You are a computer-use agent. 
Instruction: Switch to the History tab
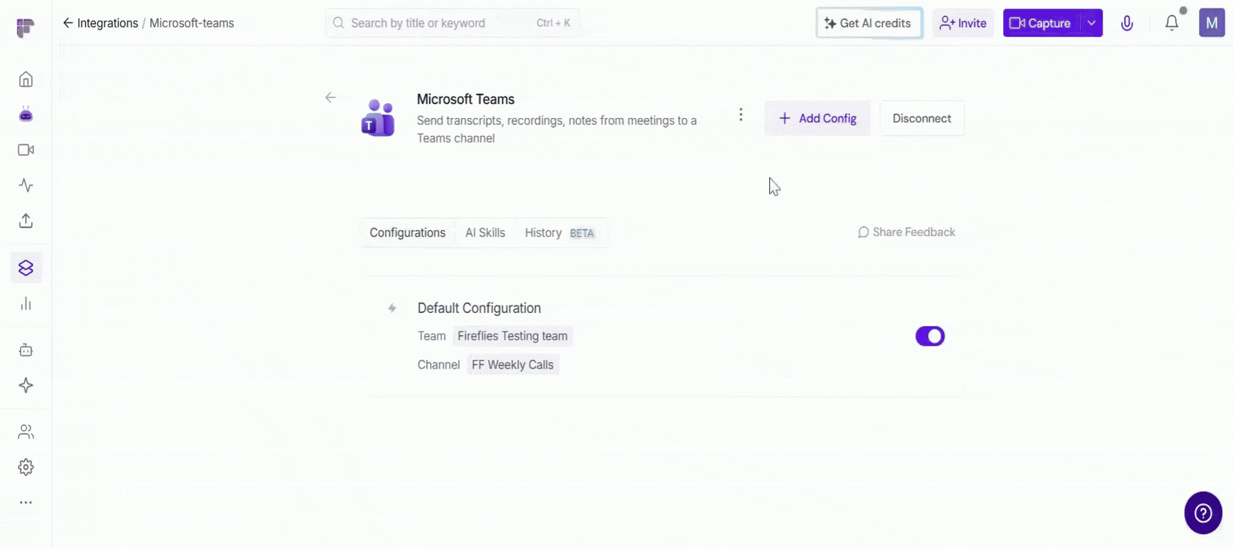pos(559,233)
